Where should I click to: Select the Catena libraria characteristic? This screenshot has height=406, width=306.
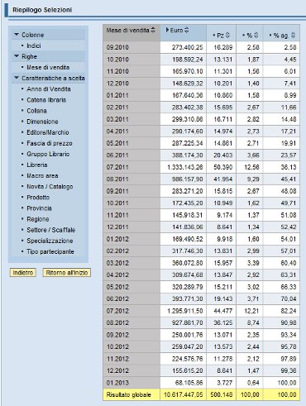[x=46, y=100]
